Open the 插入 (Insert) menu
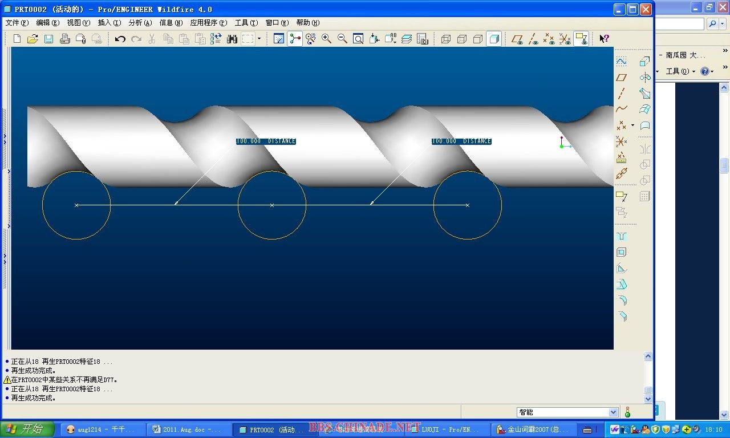This screenshot has width=730, height=438. click(x=109, y=23)
